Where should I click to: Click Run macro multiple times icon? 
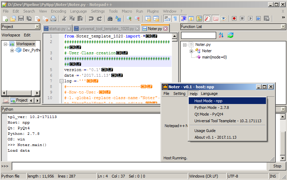pyautogui.click(x=258, y=19)
